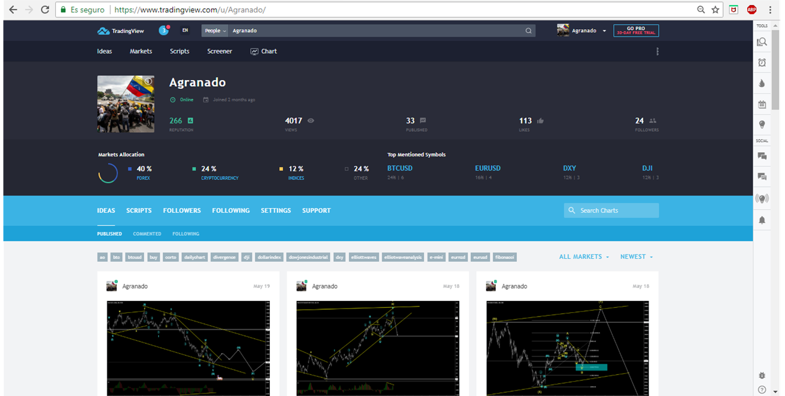Open the May 19 idea chart thumbnail
The image size is (785, 396).
[188, 348]
